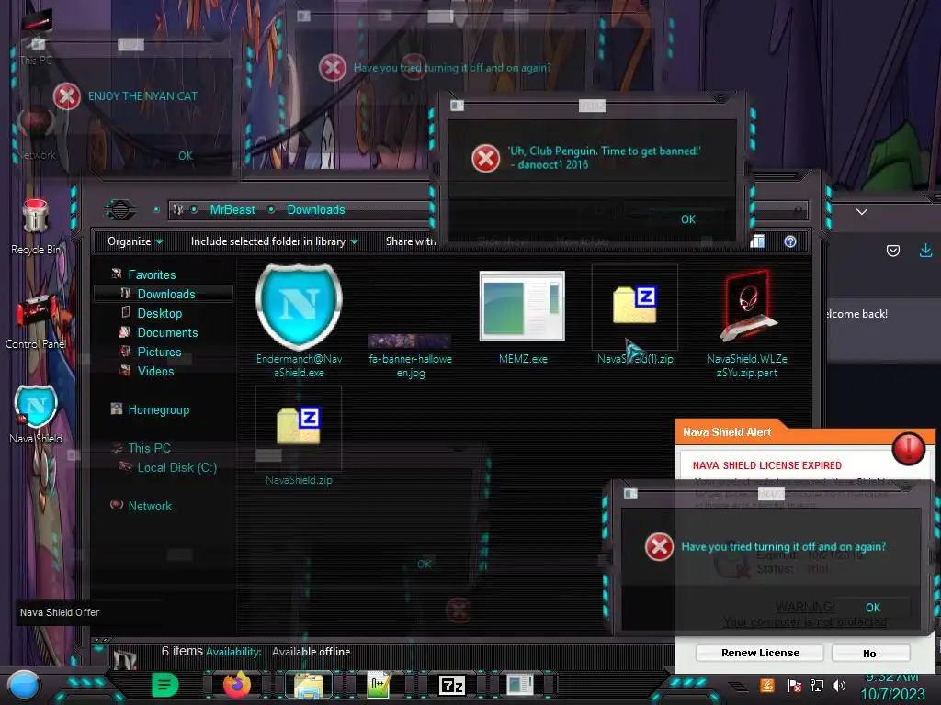941x705 pixels.
Task: Select Documents in navigation pane
Action: click(167, 332)
